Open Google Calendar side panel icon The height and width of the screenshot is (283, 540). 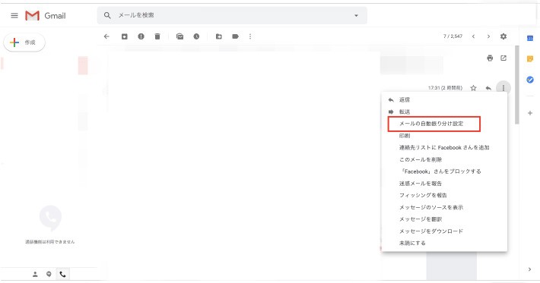pyautogui.click(x=530, y=38)
